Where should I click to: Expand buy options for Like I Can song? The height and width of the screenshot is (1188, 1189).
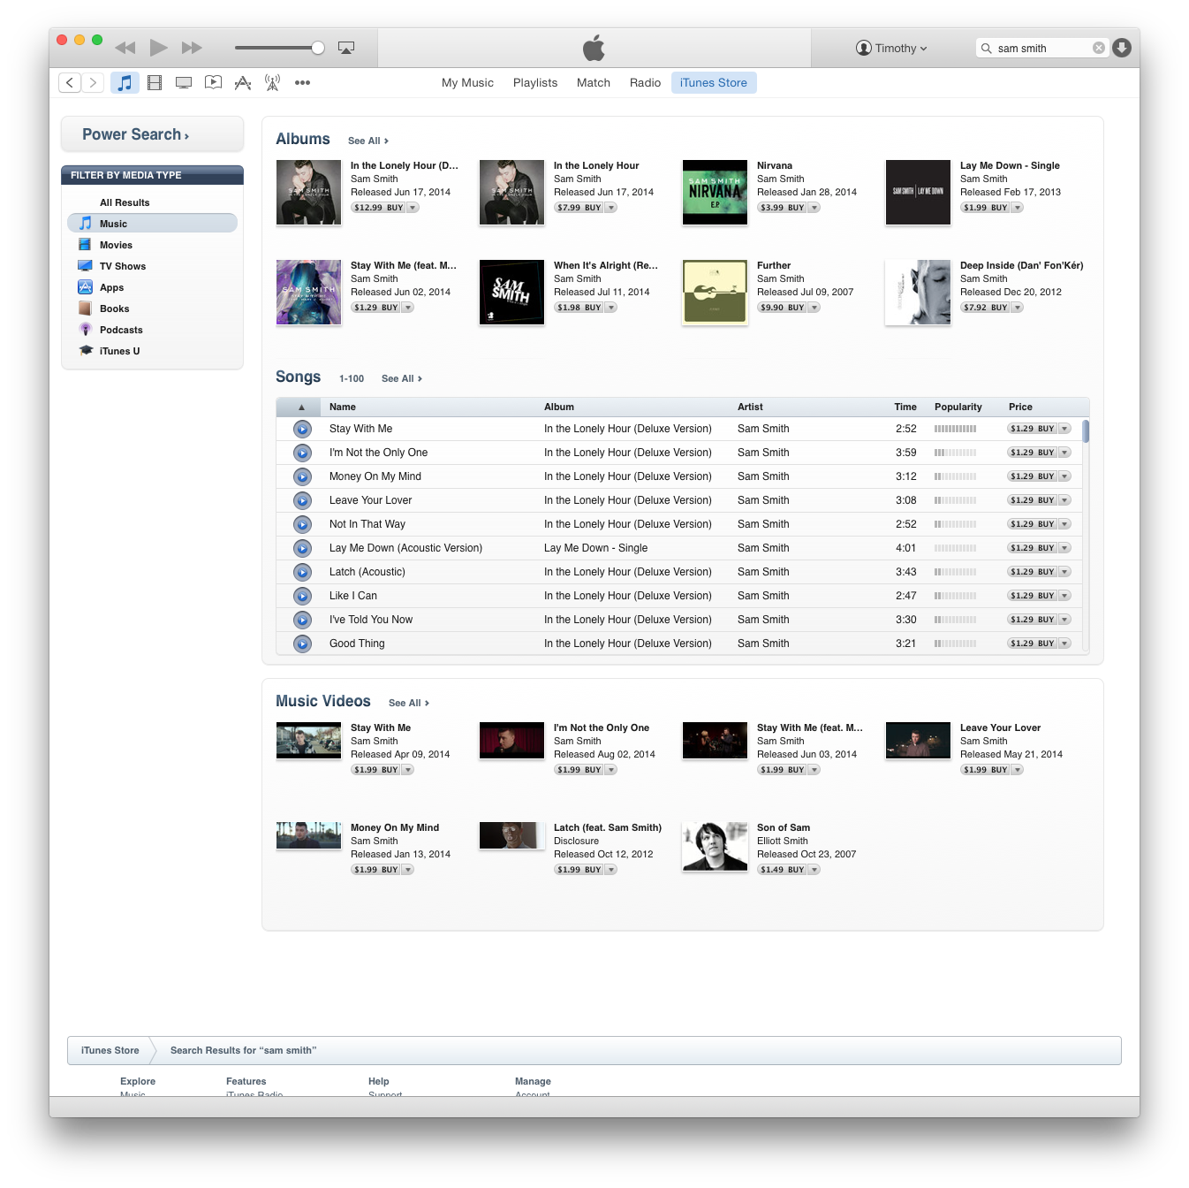click(x=1065, y=596)
